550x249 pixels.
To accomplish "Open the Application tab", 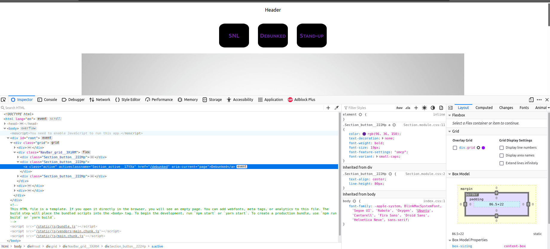I will (x=271, y=100).
